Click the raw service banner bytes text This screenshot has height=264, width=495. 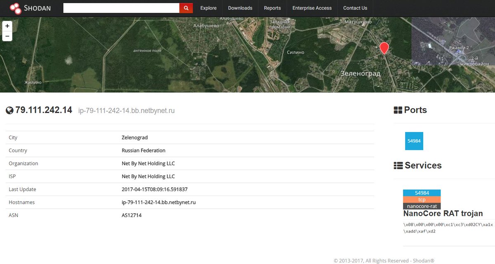(448, 228)
